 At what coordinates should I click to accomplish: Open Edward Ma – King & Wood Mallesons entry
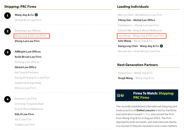point(140,30)
